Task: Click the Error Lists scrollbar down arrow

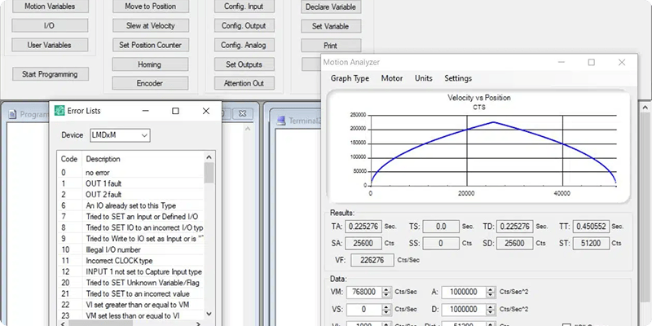Action: pos(209,314)
